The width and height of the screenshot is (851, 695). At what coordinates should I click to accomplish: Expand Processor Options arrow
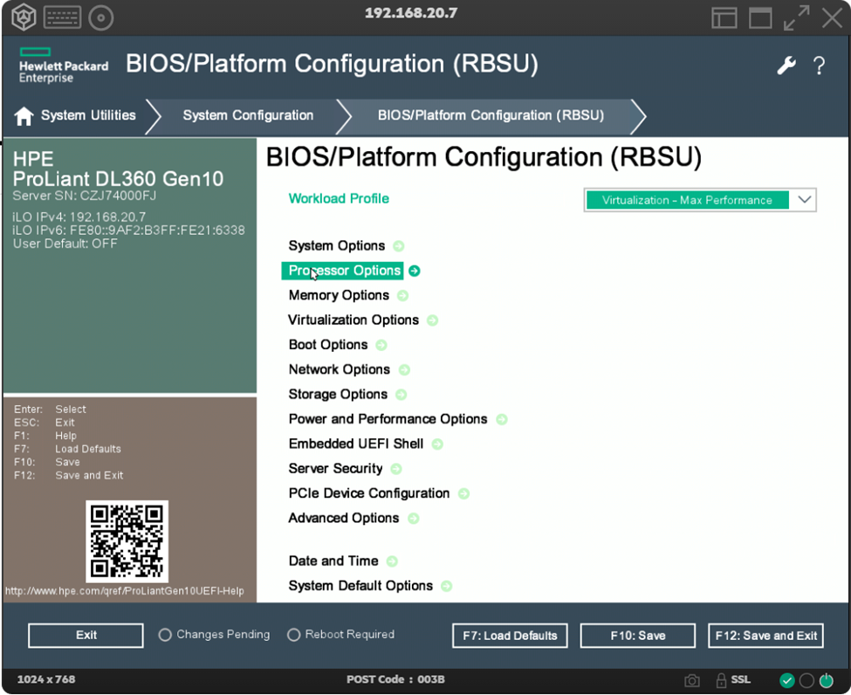pyautogui.click(x=415, y=272)
